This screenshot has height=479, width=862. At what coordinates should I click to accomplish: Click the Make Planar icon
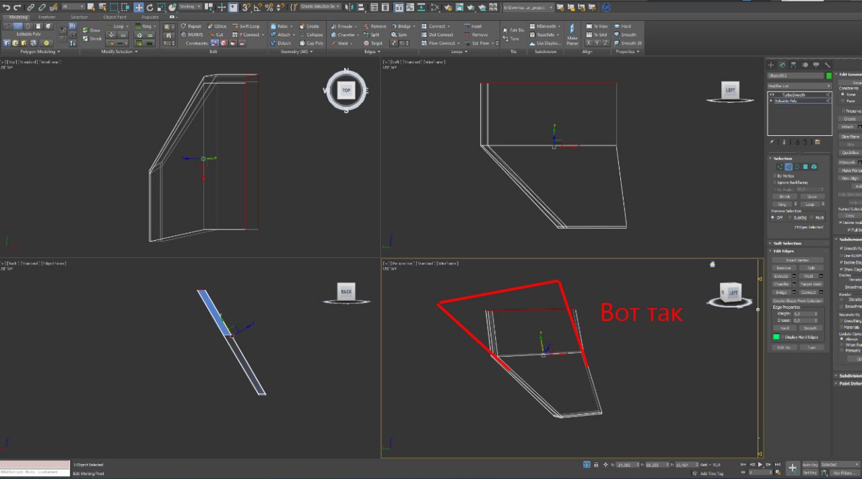(x=572, y=34)
